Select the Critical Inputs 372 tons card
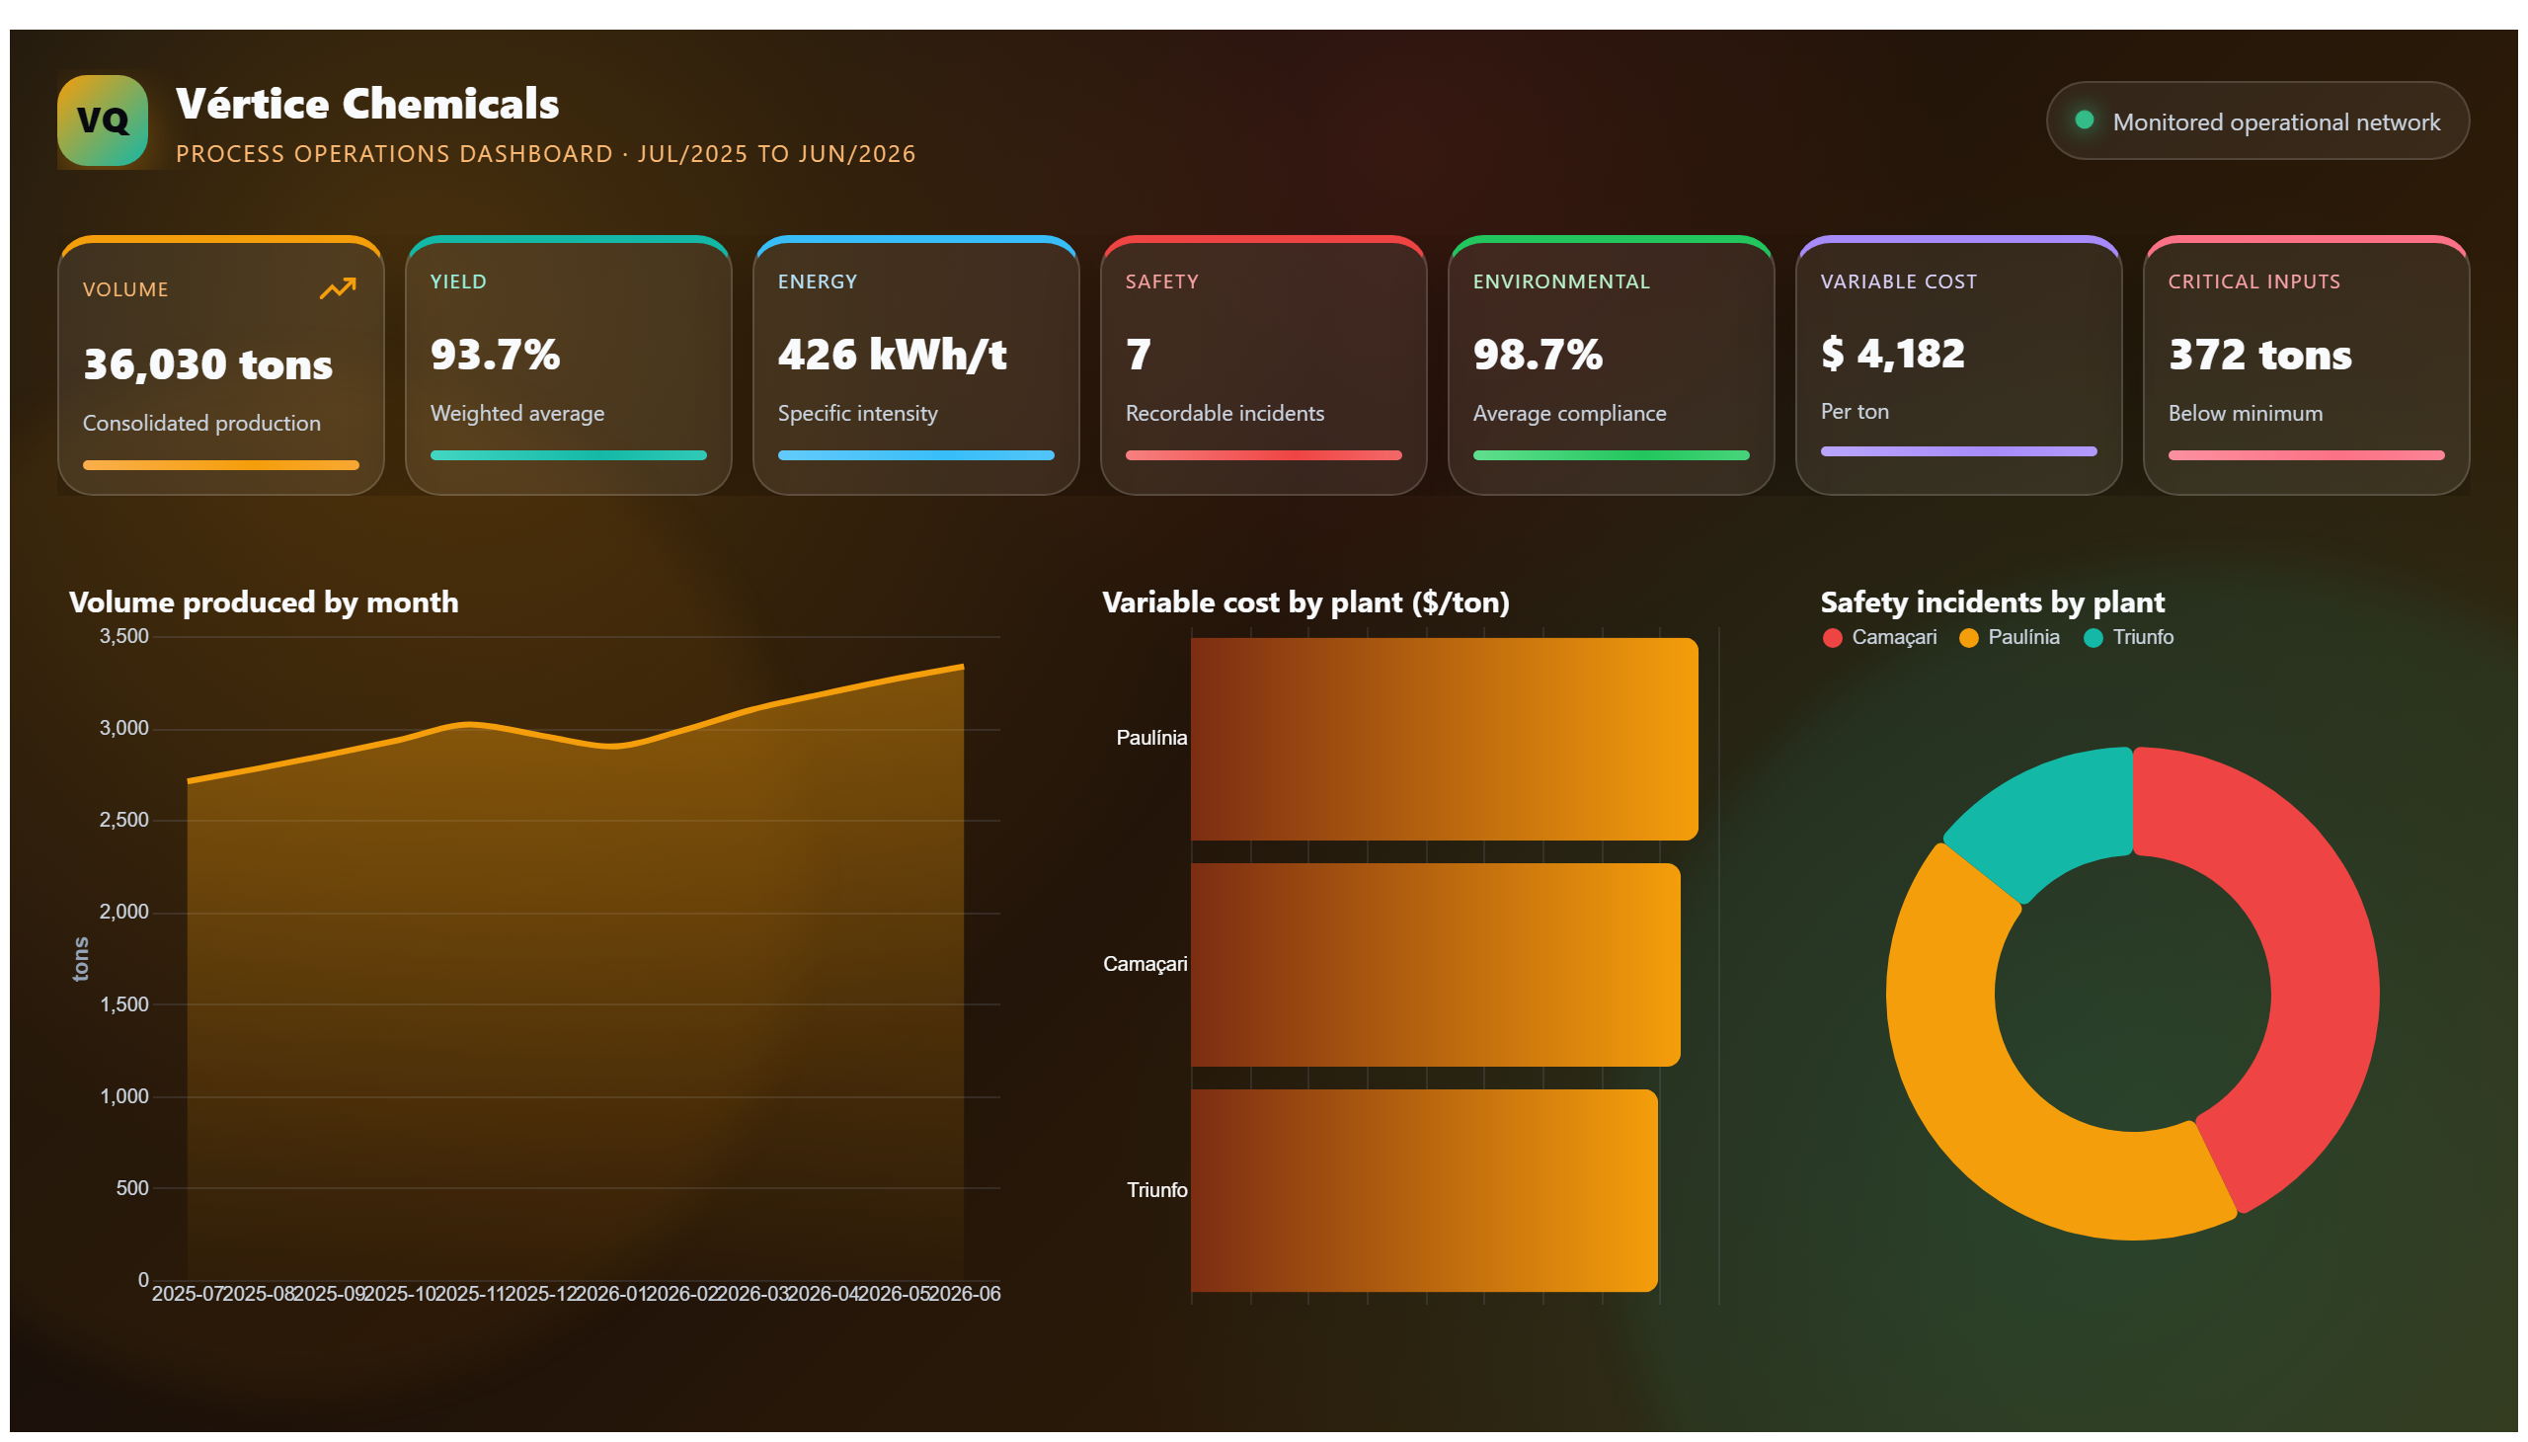Screen dimensions: 2528x1442 2306,365
